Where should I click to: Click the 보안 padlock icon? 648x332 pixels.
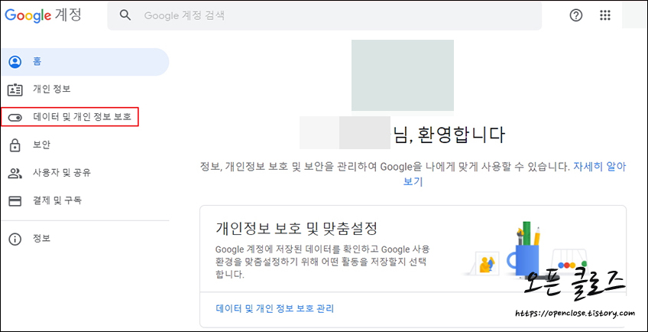15,145
